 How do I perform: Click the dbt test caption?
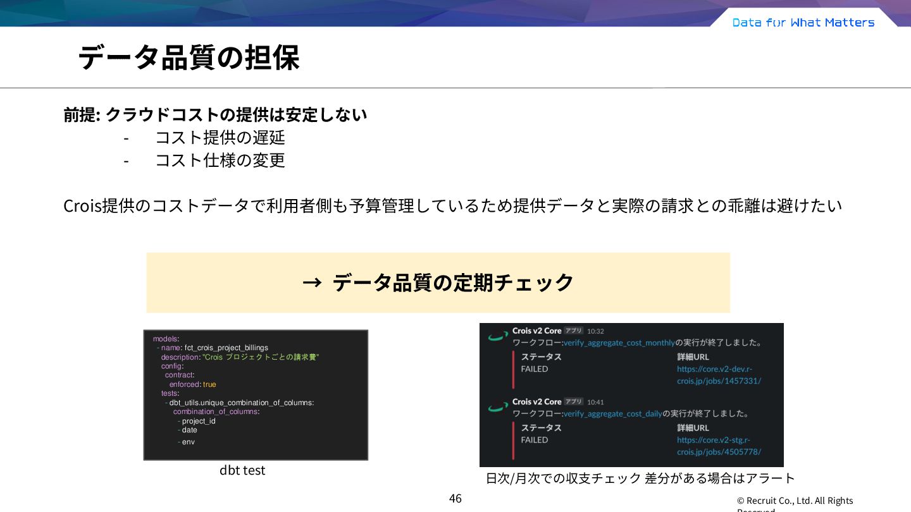pyautogui.click(x=242, y=470)
